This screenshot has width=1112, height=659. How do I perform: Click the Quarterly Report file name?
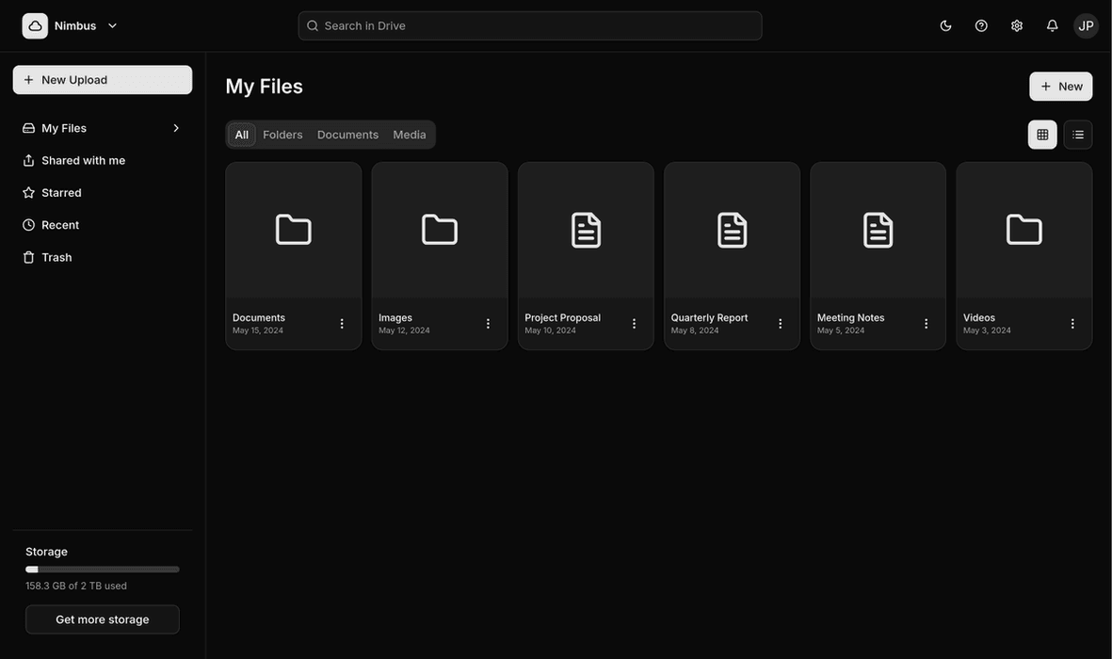click(709, 318)
